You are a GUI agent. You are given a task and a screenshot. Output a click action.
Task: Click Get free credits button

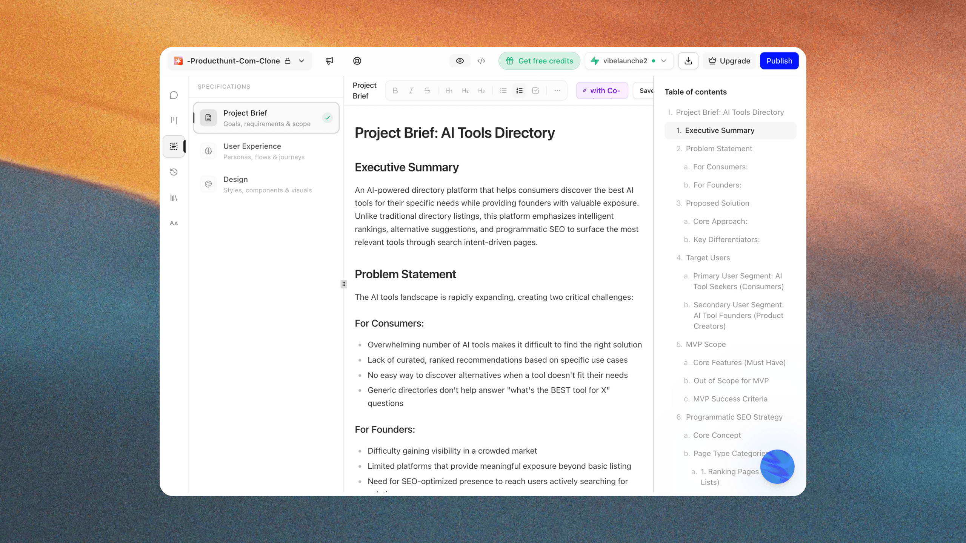tap(539, 61)
